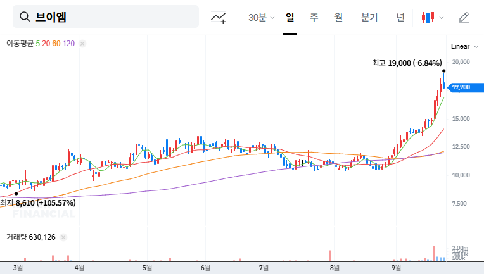Click the 최고 19,000 (-6.84%) high label
Image resolution: width=484 pixels, height=274 pixels.
coord(407,63)
